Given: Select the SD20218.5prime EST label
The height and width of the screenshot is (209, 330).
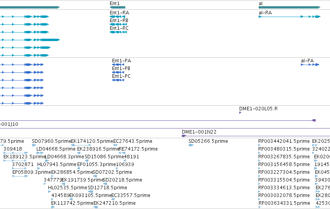Looking at the screenshot, I should click(123, 180).
